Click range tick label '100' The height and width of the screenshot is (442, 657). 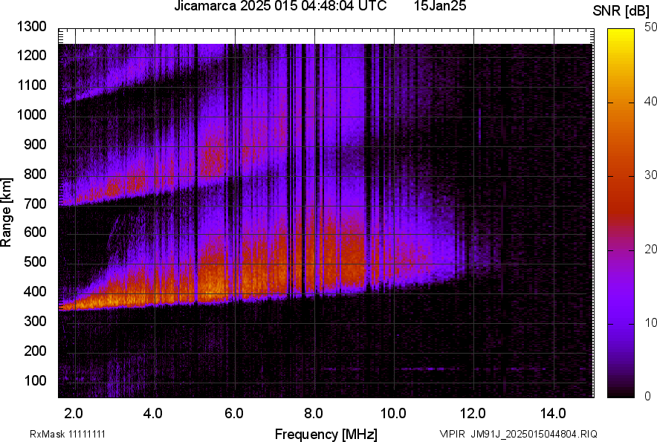click(35, 380)
